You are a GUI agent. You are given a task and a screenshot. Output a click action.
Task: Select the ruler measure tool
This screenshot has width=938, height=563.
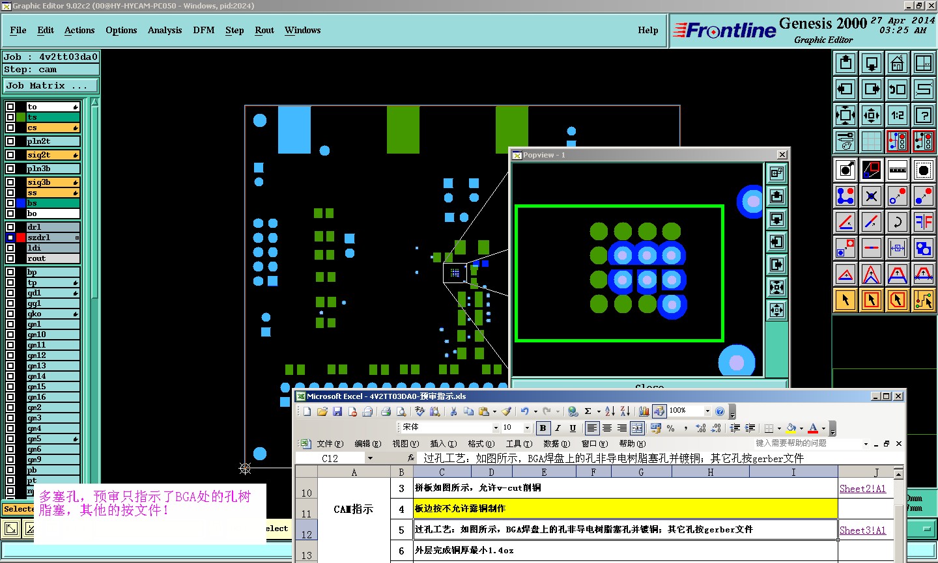(x=898, y=170)
